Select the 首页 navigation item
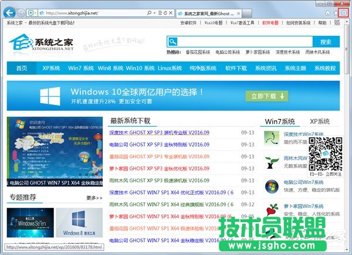The height and width of the screenshot is (255, 352). 22,68
